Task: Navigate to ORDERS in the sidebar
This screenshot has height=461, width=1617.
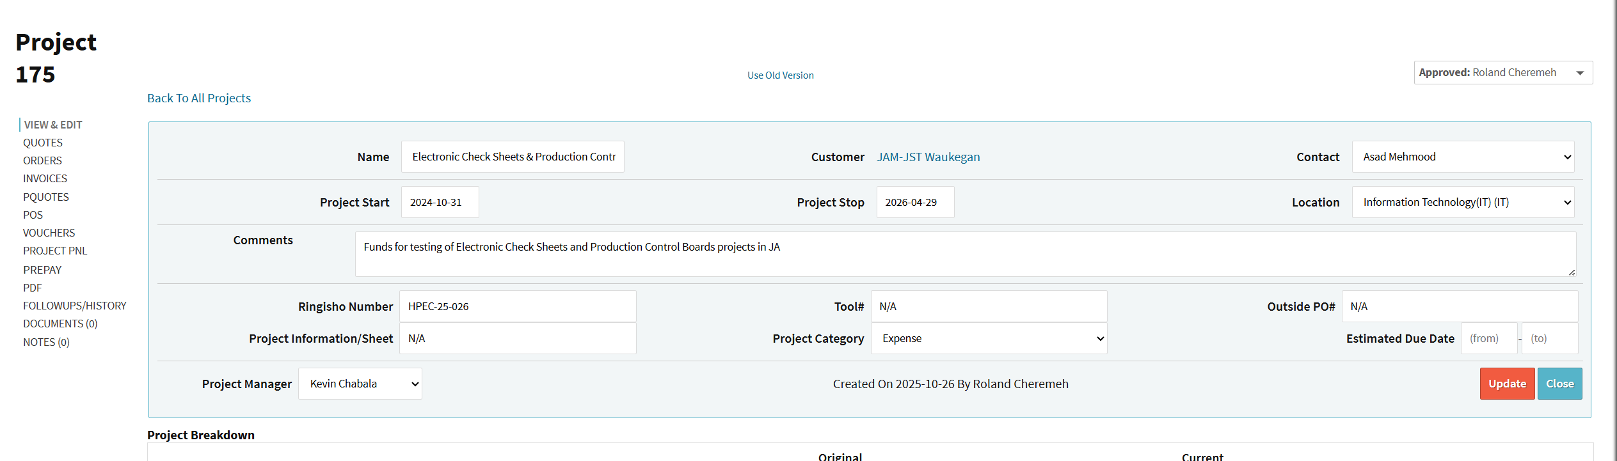Action: [42, 161]
